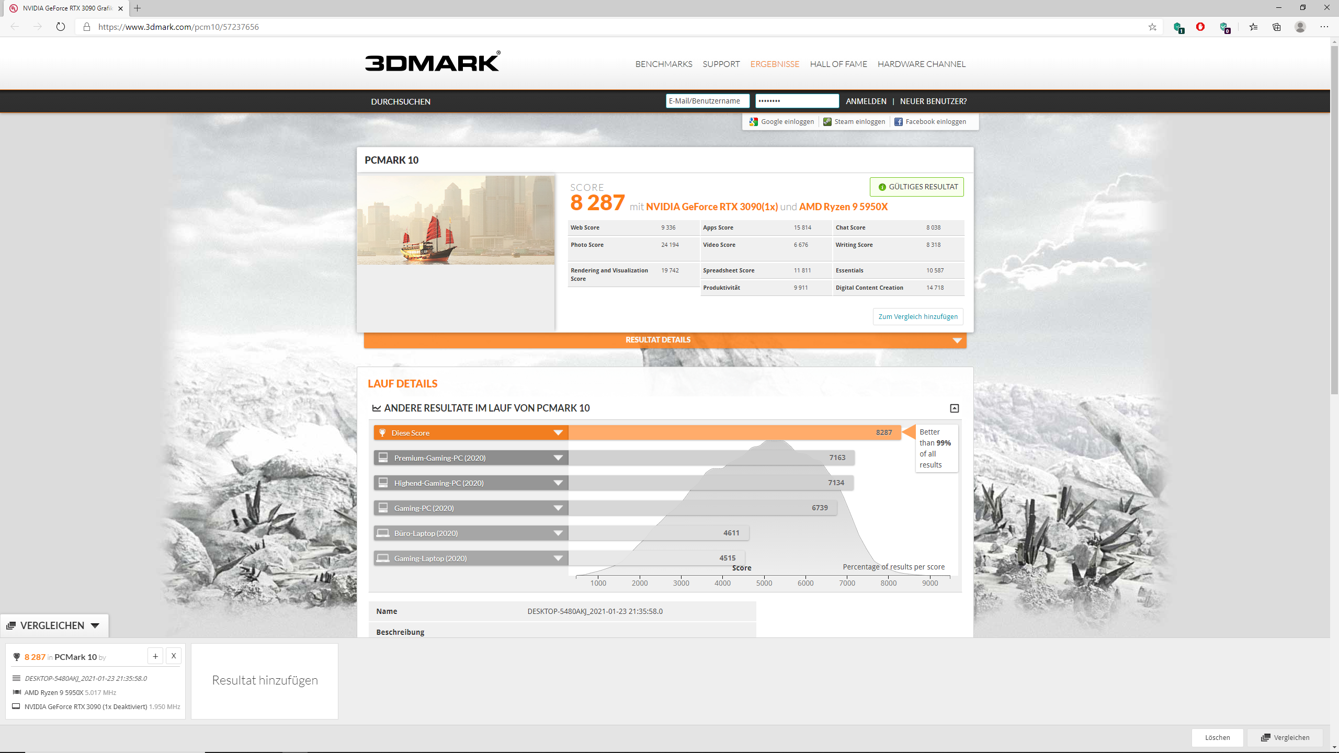Click the browser profile avatar
This screenshot has height=753, width=1339.
[1300, 27]
